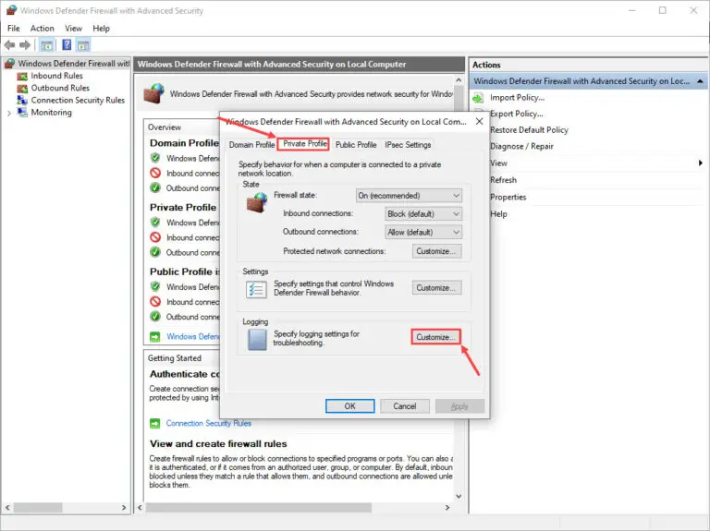Switch to the Public Profile tab

click(x=356, y=145)
